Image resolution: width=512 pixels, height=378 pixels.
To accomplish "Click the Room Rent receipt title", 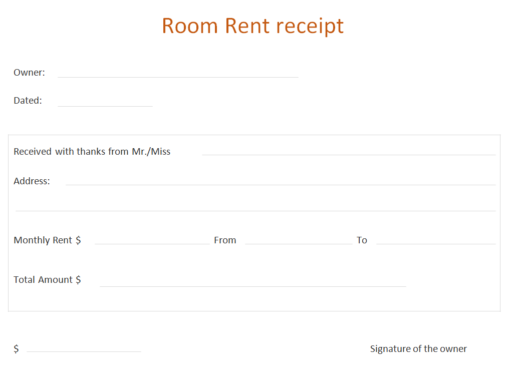I will pos(252,26).
